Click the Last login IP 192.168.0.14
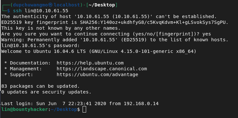Viewport: 238px width, 118px height. [141, 103]
